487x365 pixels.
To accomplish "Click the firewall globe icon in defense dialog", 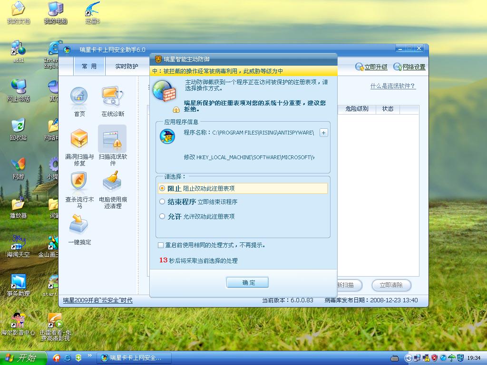I will (164, 91).
